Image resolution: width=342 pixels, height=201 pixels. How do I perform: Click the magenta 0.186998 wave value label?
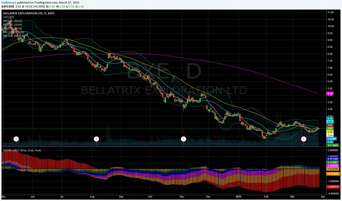[332, 166]
